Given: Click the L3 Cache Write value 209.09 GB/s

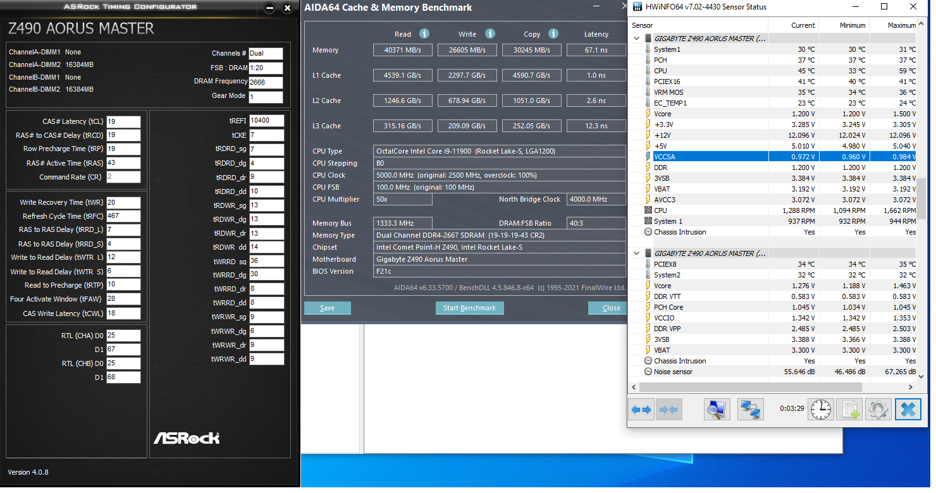Looking at the screenshot, I should click(x=467, y=126).
